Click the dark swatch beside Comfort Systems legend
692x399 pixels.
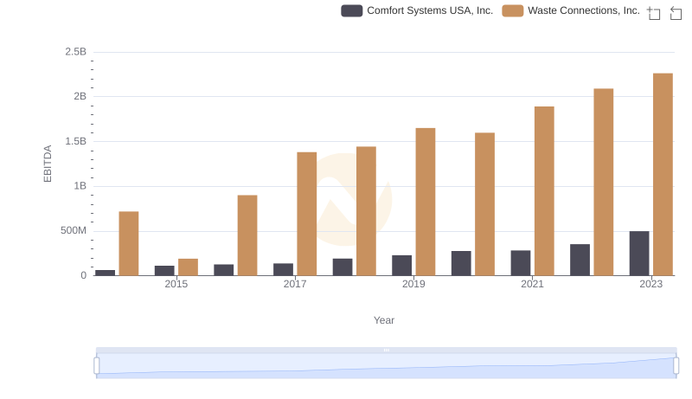pos(352,10)
